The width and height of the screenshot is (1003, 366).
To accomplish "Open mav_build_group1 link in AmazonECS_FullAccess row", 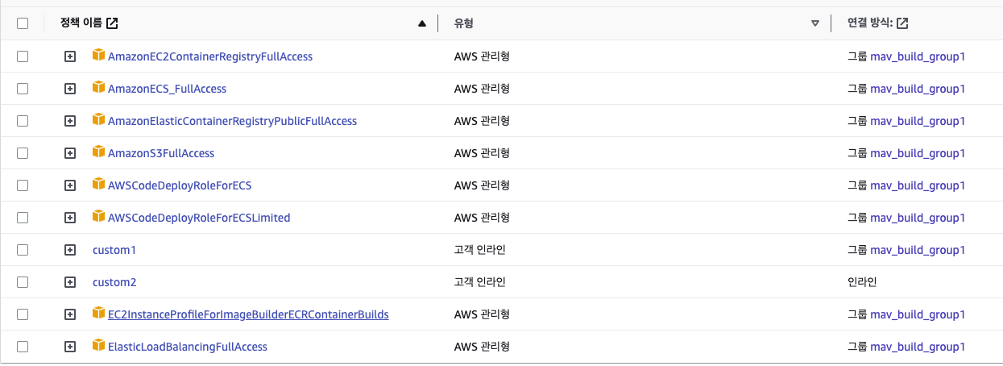I will tap(918, 89).
